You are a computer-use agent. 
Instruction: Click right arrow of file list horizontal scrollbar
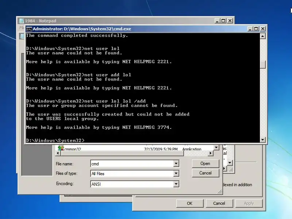tap(211, 153)
